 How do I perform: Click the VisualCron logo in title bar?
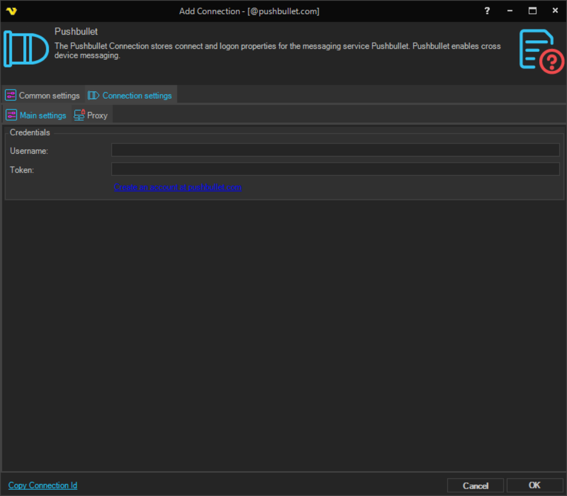(11, 11)
